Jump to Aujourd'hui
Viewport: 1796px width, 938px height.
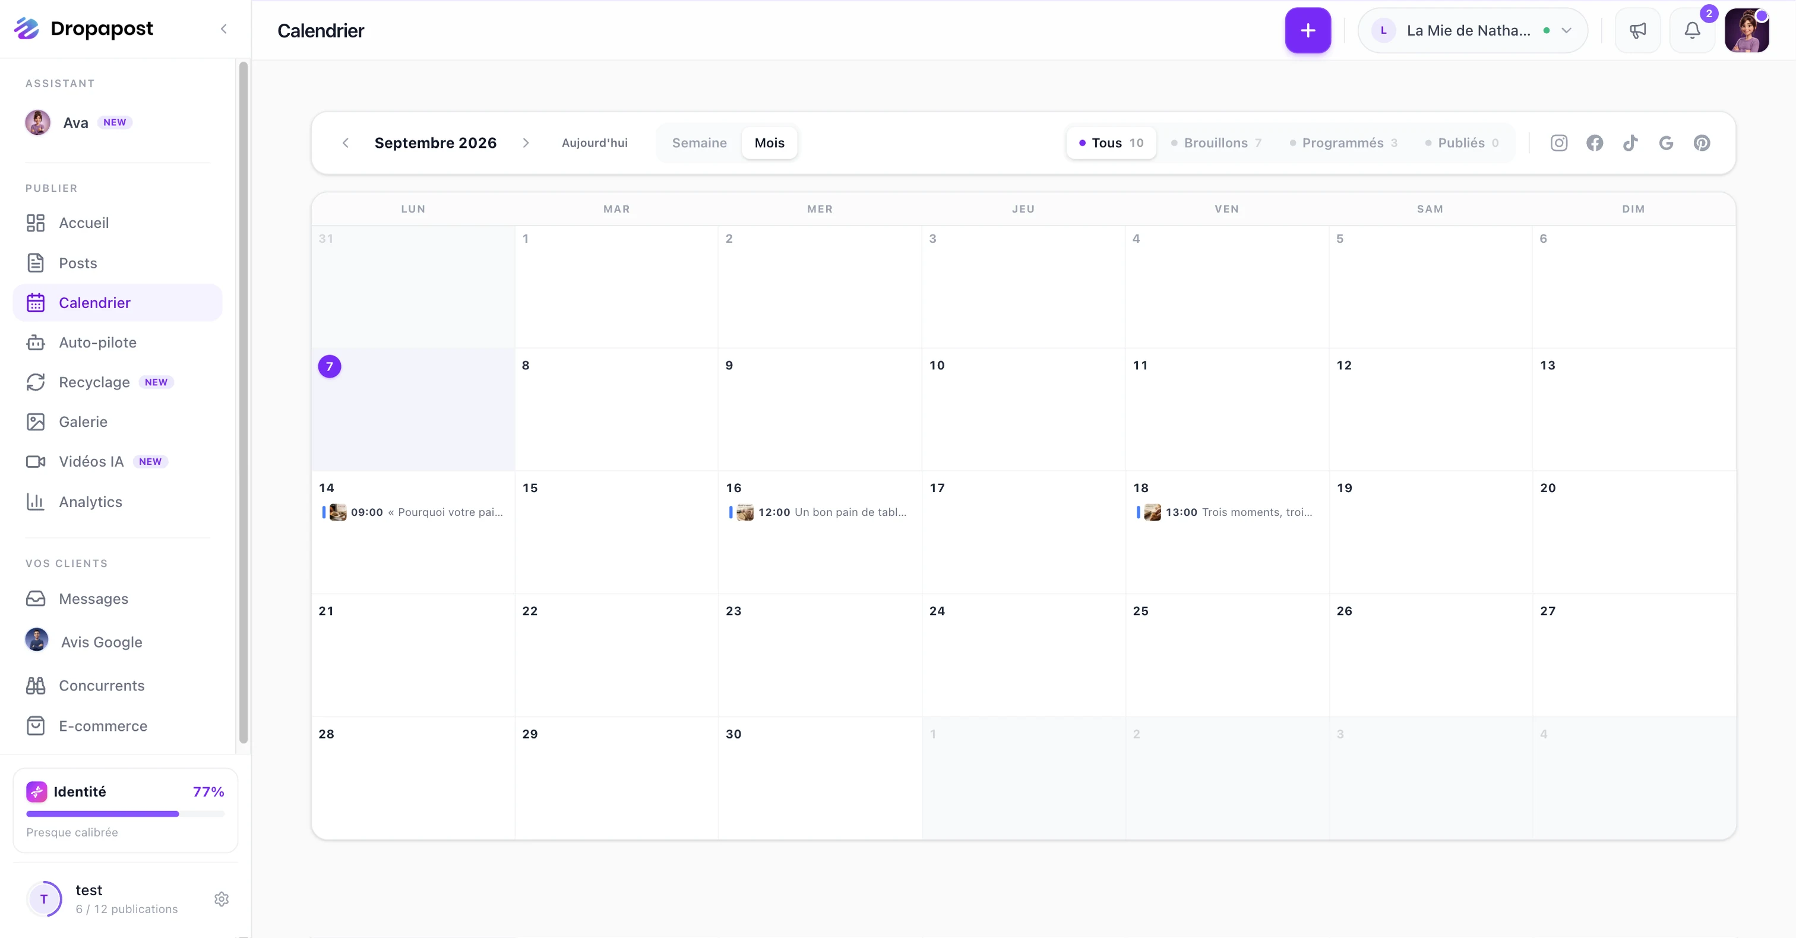tap(595, 143)
